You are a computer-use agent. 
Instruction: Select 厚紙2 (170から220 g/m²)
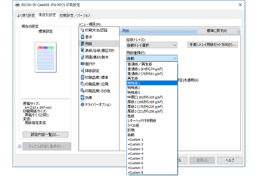click(x=152, y=107)
